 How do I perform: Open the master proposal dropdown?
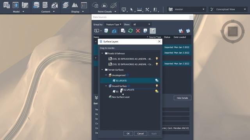click(x=187, y=9)
